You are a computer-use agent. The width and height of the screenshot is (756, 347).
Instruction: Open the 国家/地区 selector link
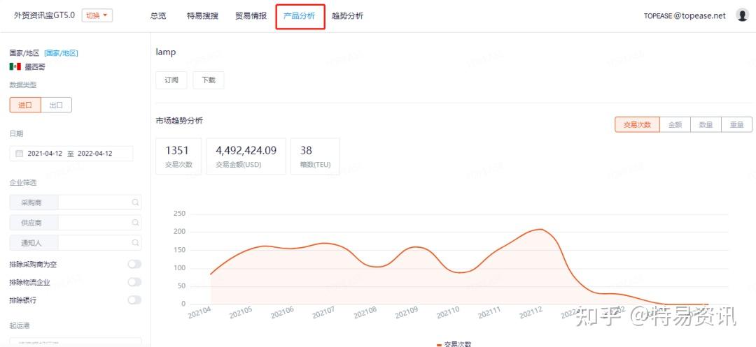point(61,53)
